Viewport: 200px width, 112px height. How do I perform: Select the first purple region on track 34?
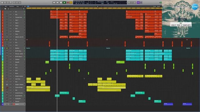[x=168, y=104]
